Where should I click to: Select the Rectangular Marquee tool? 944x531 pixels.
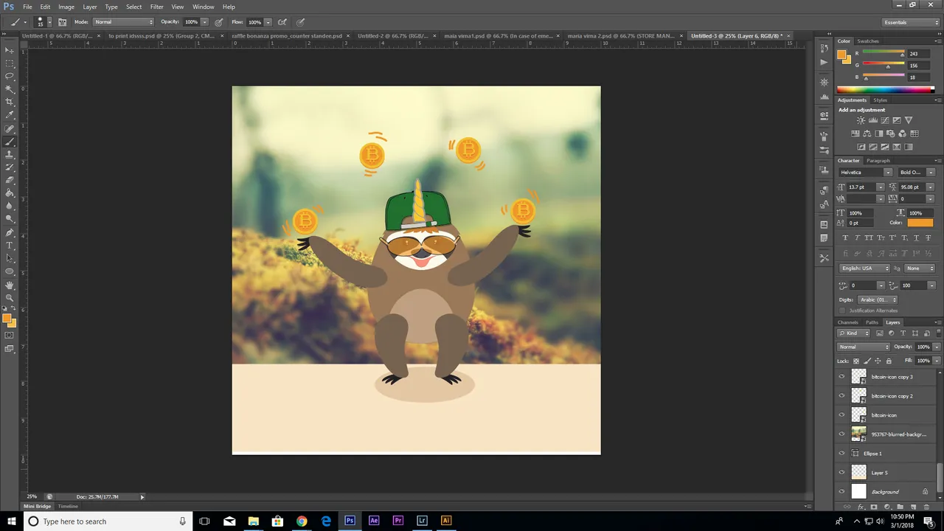[x=10, y=63]
